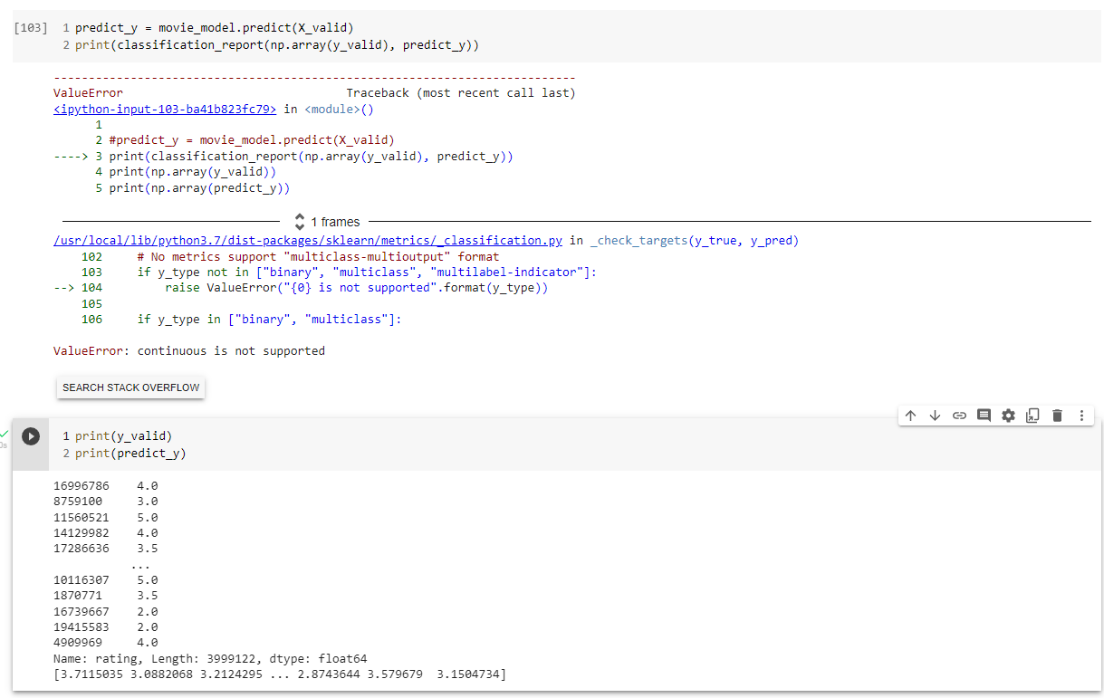Click output row 16739667 2.0
This screenshot has width=1104, height=698.
tap(106, 612)
